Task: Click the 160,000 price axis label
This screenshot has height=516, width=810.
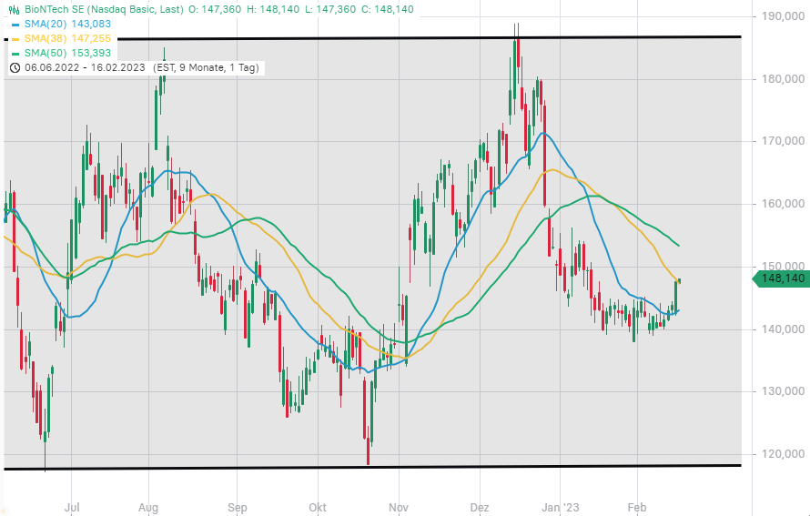Action: pos(783,204)
